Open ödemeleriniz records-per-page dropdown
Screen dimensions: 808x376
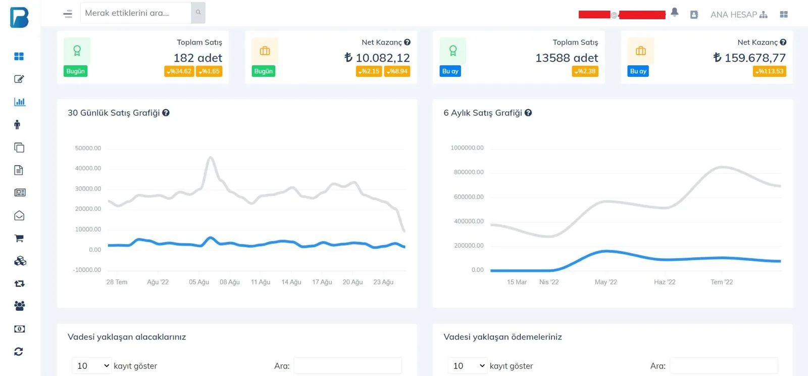[x=468, y=366]
